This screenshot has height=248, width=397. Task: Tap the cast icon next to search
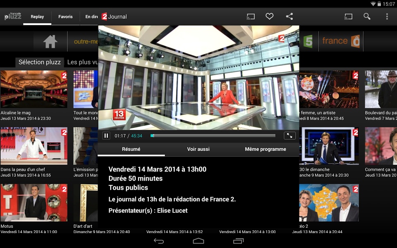click(x=348, y=17)
